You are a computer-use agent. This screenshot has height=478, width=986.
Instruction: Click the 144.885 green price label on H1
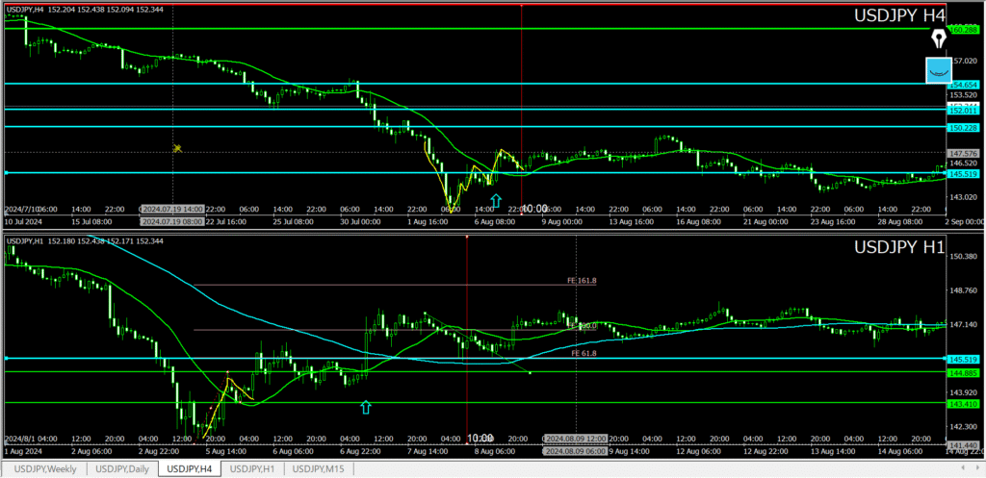[x=964, y=372]
